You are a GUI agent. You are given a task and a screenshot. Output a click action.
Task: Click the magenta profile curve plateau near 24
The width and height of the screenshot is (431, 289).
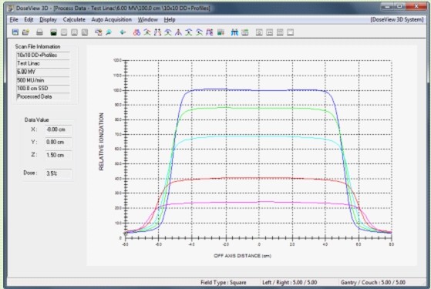[259, 202]
